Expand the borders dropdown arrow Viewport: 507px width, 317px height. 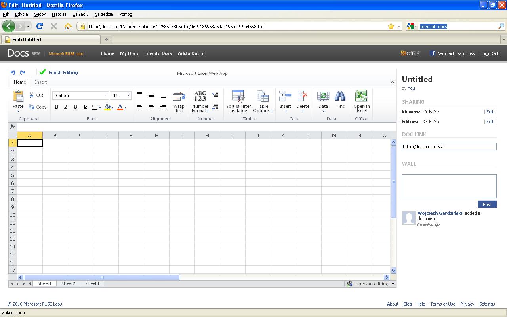100,107
